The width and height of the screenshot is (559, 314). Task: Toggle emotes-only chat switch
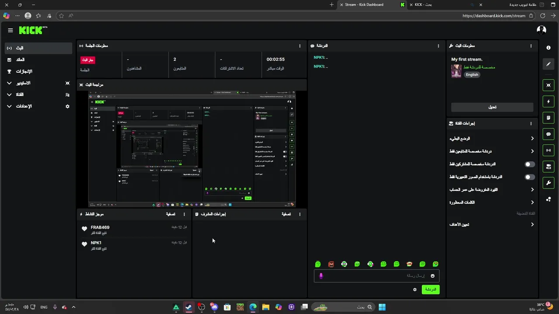[530, 177]
